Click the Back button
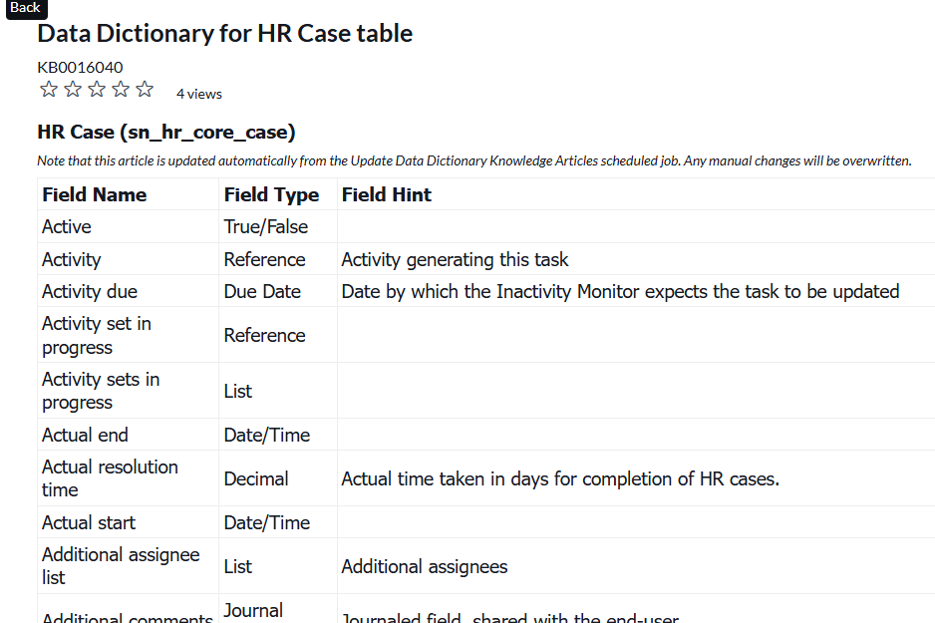 [25, 8]
